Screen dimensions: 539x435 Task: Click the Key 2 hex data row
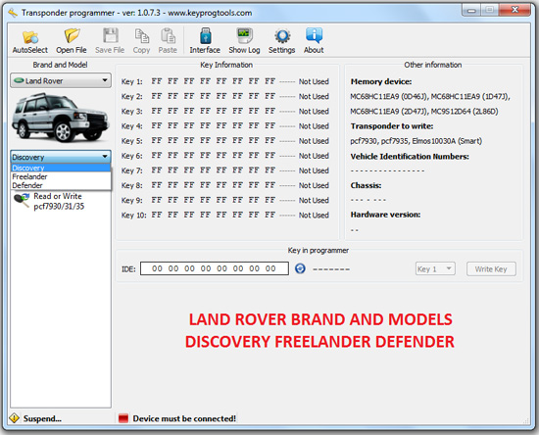click(224, 96)
